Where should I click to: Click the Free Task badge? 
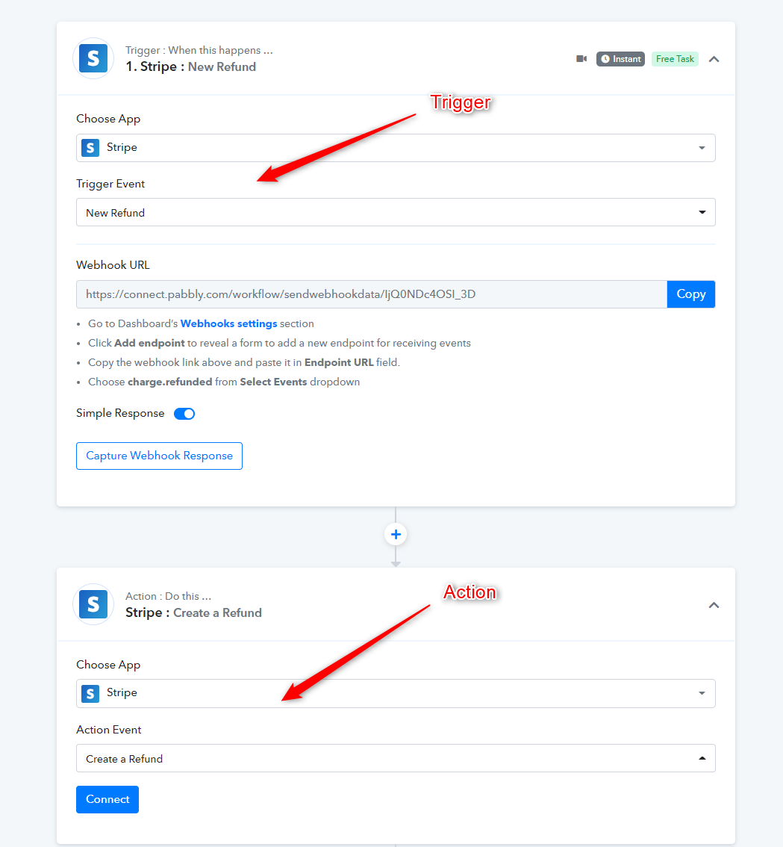(x=675, y=59)
